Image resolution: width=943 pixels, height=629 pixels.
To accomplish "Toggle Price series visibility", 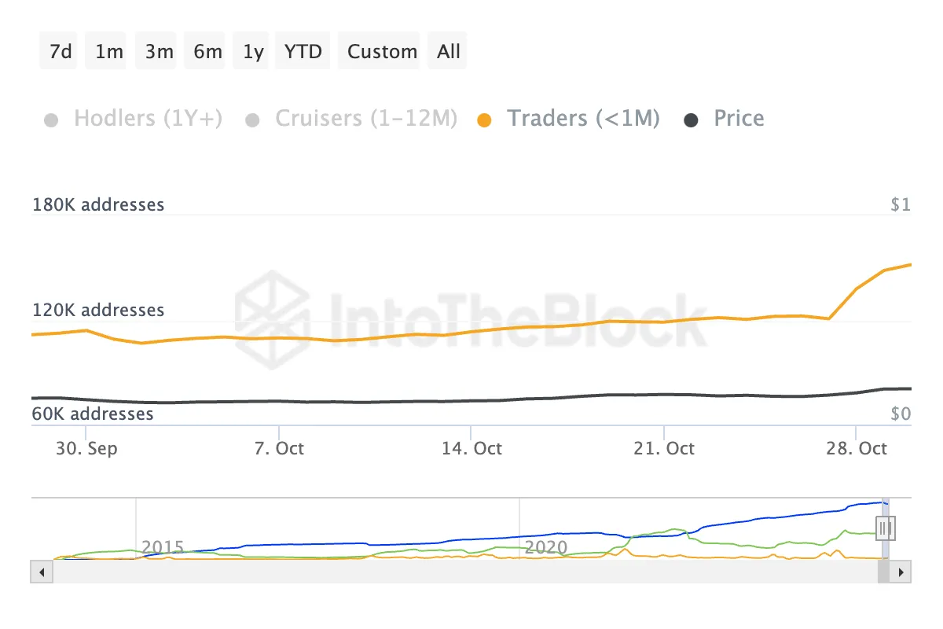I will point(739,119).
